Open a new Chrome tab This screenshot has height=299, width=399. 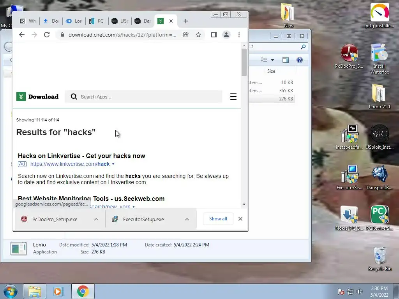point(186,21)
